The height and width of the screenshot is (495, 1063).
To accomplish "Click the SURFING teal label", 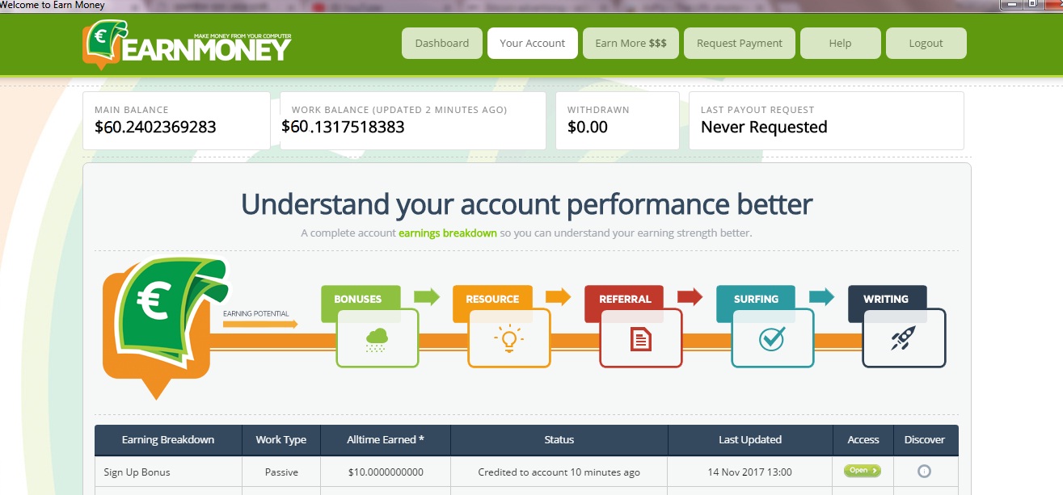I will tap(756, 299).
